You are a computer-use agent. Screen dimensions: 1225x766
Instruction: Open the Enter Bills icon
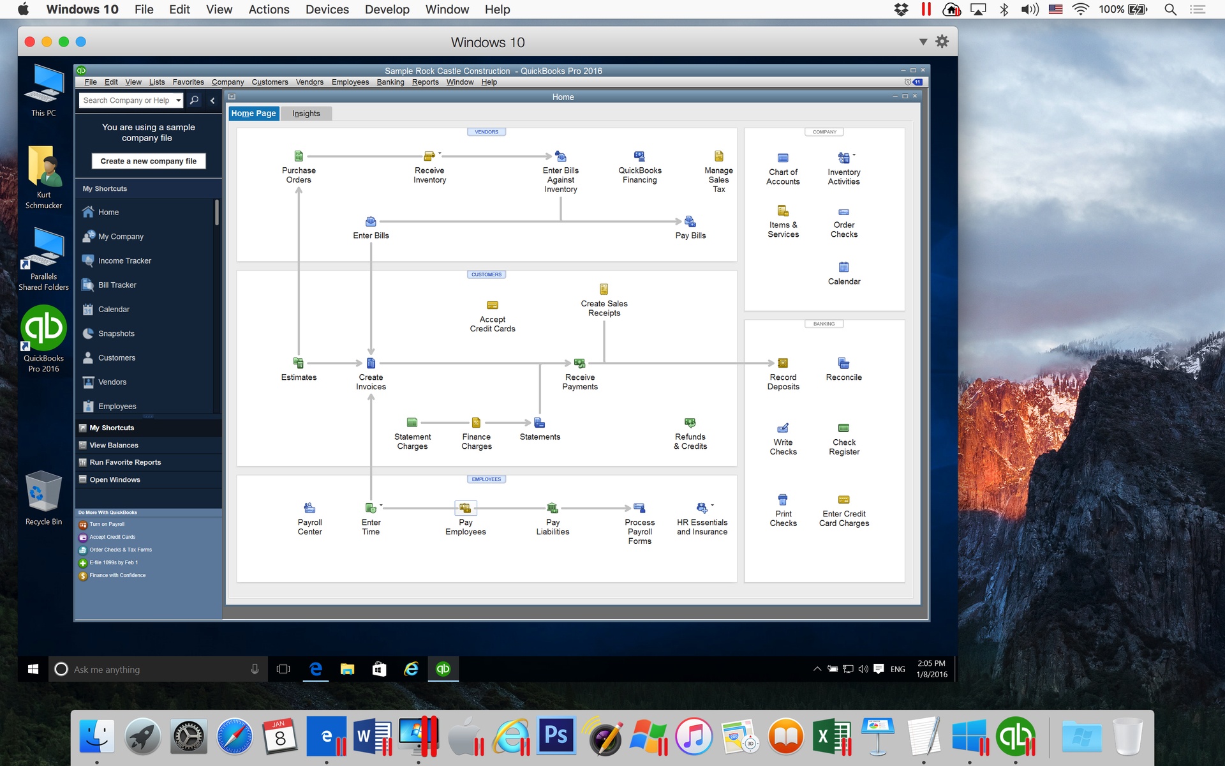click(x=371, y=222)
